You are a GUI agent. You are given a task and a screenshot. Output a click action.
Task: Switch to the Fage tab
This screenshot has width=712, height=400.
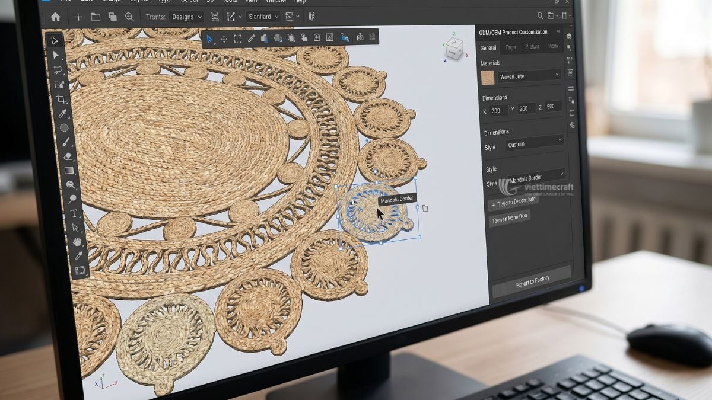pyautogui.click(x=510, y=47)
